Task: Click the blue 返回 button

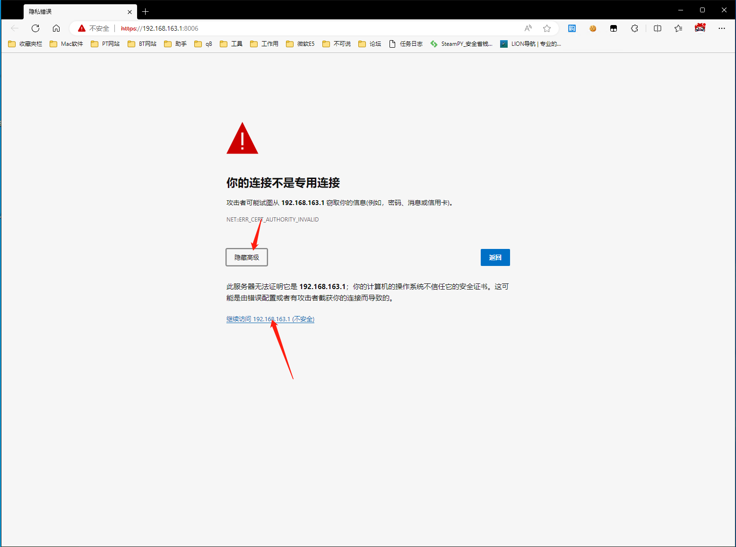Action: point(495,257)
